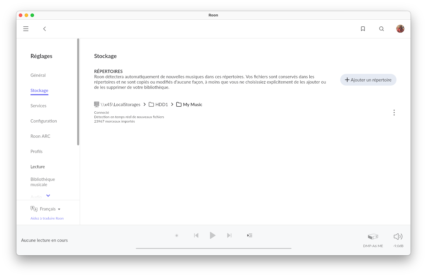Open the Configuration settings section
Viewport: 427px width, 277px height.
pos(44,121)
